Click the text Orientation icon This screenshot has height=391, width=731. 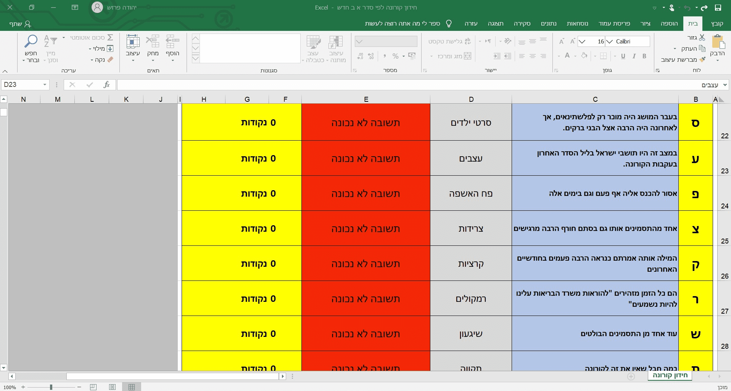click(x=508, y=41)
